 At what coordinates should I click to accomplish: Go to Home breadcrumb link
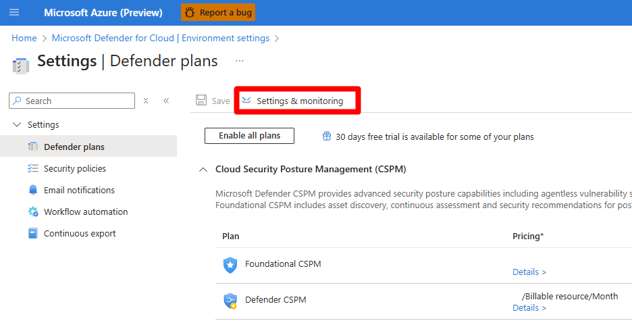(24, 38)
